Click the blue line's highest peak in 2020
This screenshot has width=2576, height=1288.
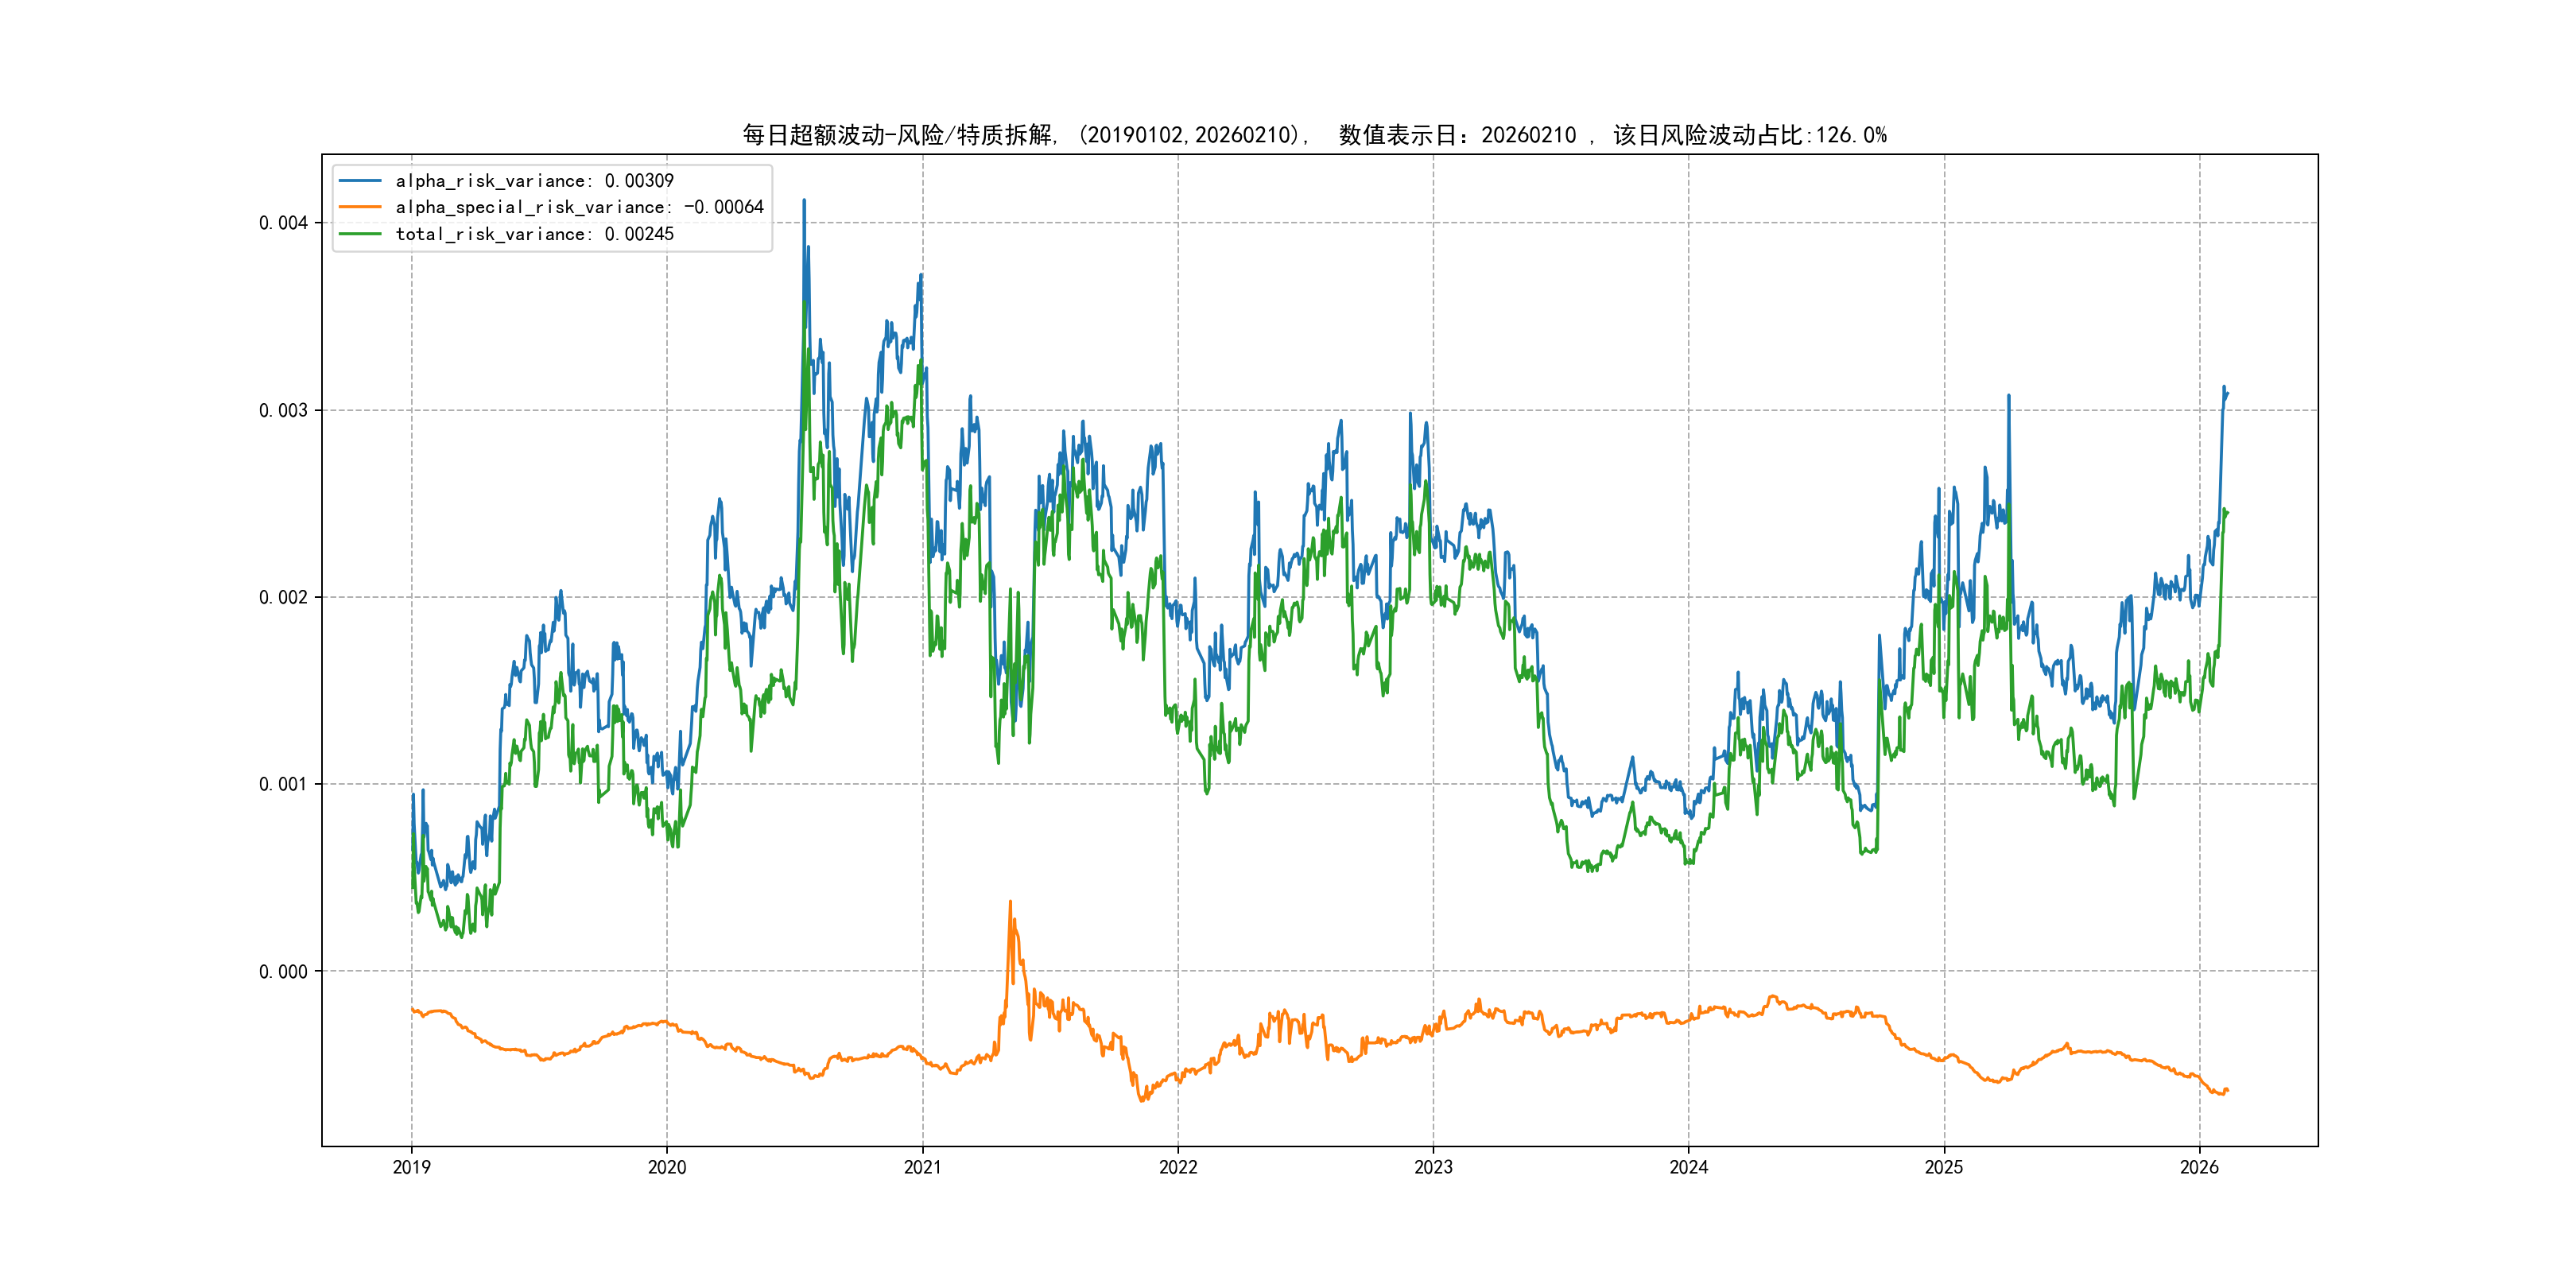(804, 201)
